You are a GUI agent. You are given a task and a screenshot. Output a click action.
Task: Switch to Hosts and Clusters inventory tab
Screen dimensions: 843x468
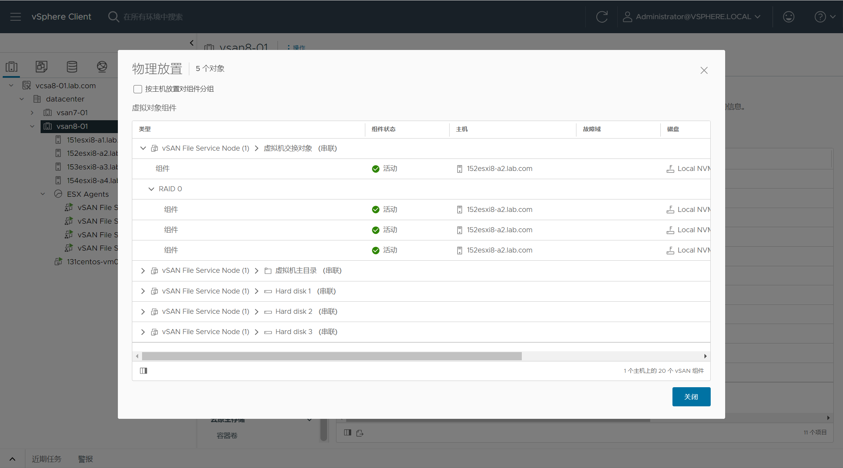click(12, 67)
